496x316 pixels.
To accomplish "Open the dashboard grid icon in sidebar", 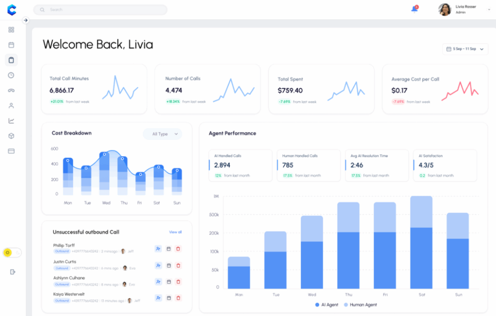I will tap(11, 30).
